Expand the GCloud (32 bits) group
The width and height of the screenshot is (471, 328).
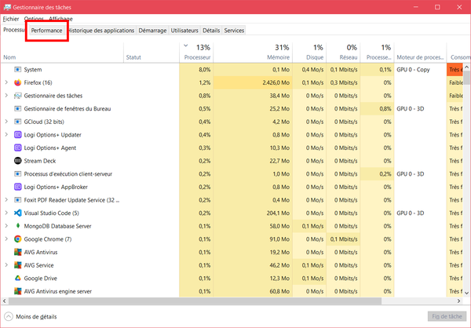click(6, 122)
